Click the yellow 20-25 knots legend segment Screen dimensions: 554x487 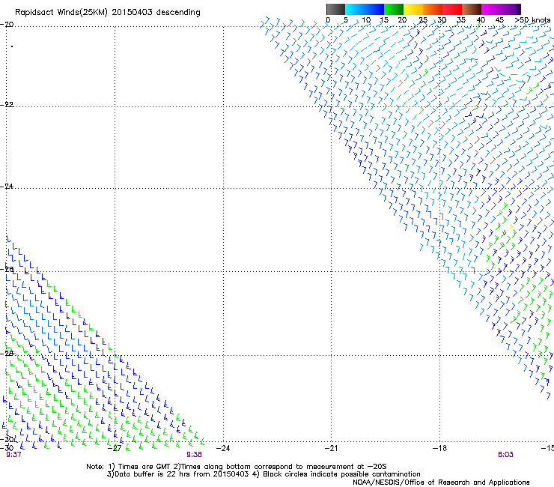pyautogui.click(x=413, y=9)
